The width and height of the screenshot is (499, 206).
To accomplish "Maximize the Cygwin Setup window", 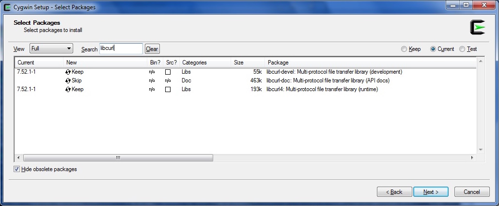I will pyautogui.click(x=466, y=5).
